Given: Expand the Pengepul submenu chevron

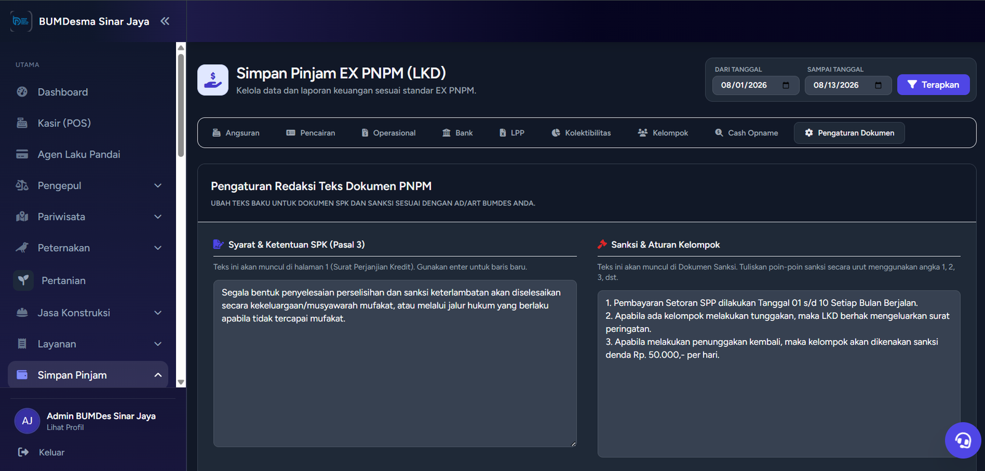Looking at the screenshot, I should [x=158, y=185].
